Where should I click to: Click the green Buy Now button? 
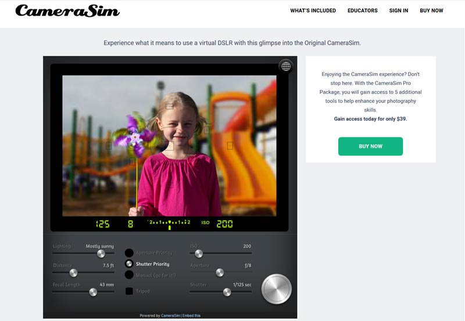coord(370,146)
